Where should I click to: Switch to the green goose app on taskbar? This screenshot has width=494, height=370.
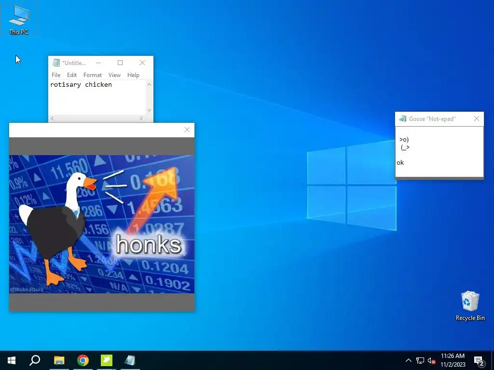coord(107,360)
